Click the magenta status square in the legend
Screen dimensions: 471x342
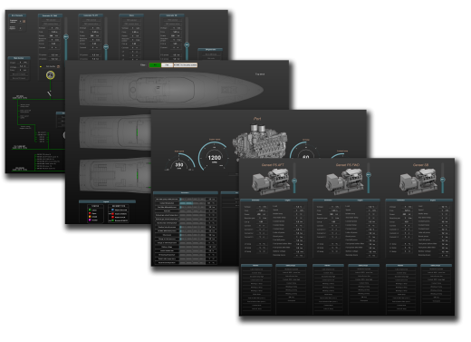[x=90, y=220]
